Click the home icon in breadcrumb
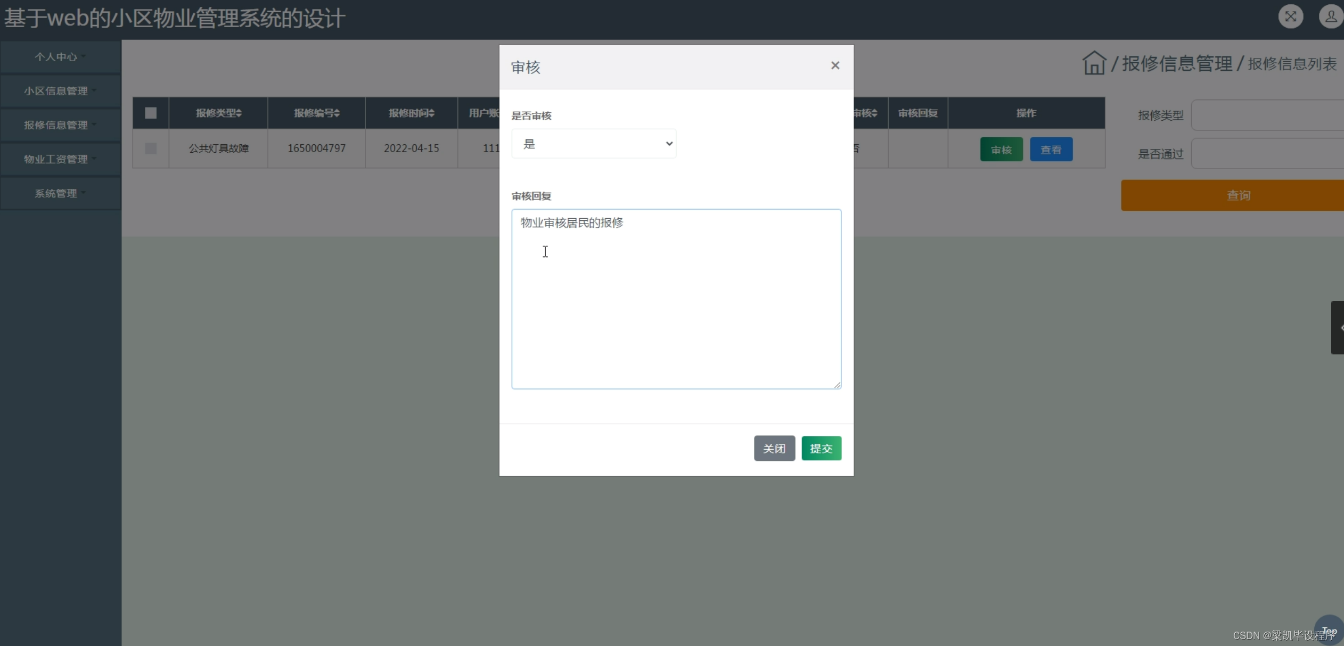 pos(1094,63)
